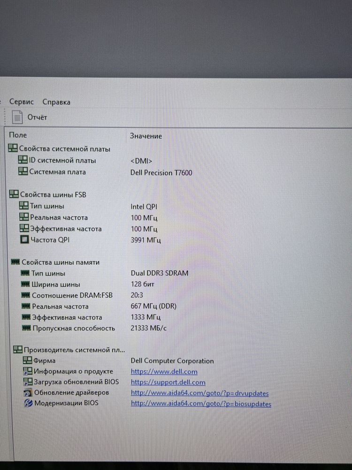Click the Модернизации BIOS icon
Screen dimensions: 352x470
pyautogui.click(x=29, y=403)
